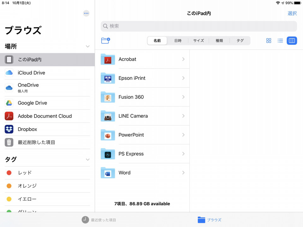Screen dimensions: 303x227
Task: Sort by 名前
Action: tap(157, 41)
